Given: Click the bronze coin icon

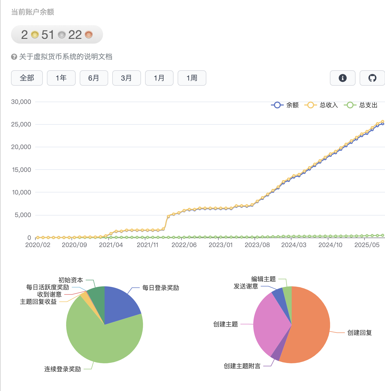Looking at the screenshot, I should pos(88,34).
